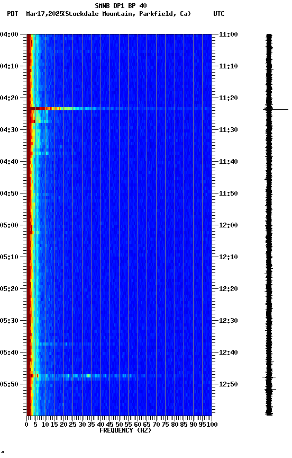Click the '10' frequency axis tick label
This screenshot has height=458, width=292.
[x=45, y=425]
